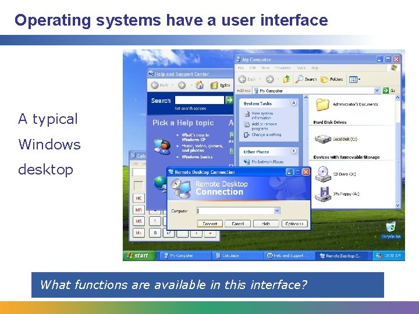The width and height of the screenshot is (419, 314).
Task: Click the Back arrow in Help and Support Center
Action: tap(155, 85)
